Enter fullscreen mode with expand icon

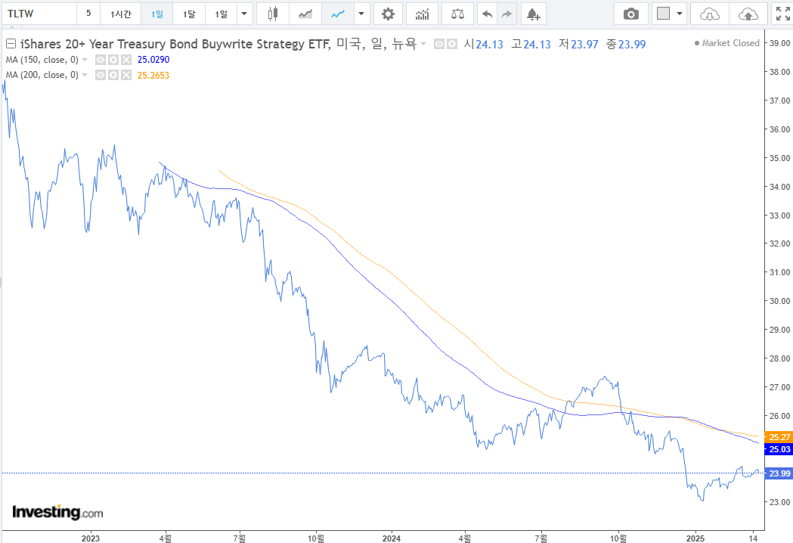(782, 14)
